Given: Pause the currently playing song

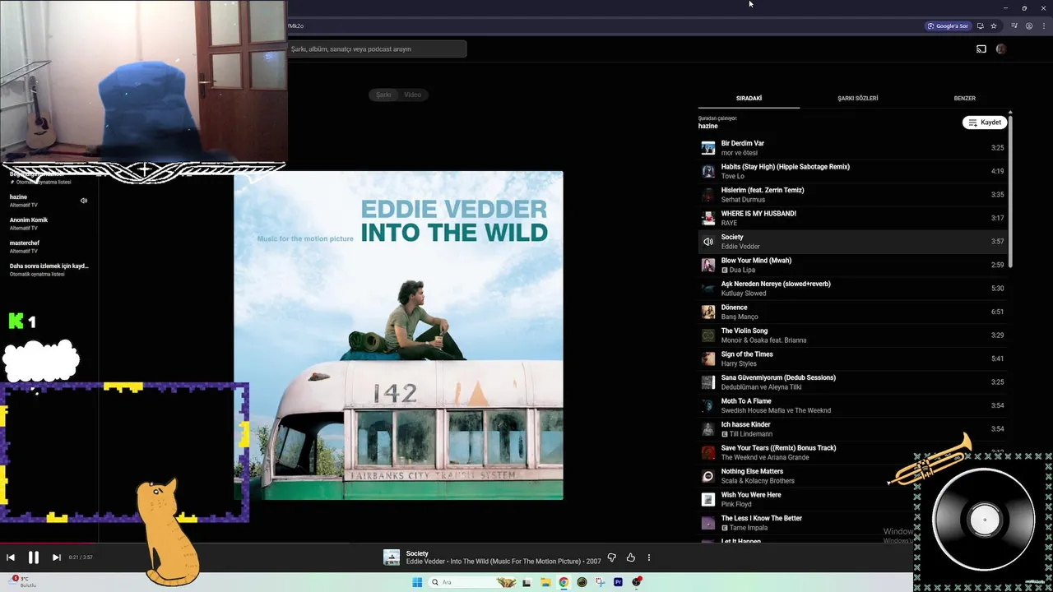Looking at the screenshot, I should 34,557.
